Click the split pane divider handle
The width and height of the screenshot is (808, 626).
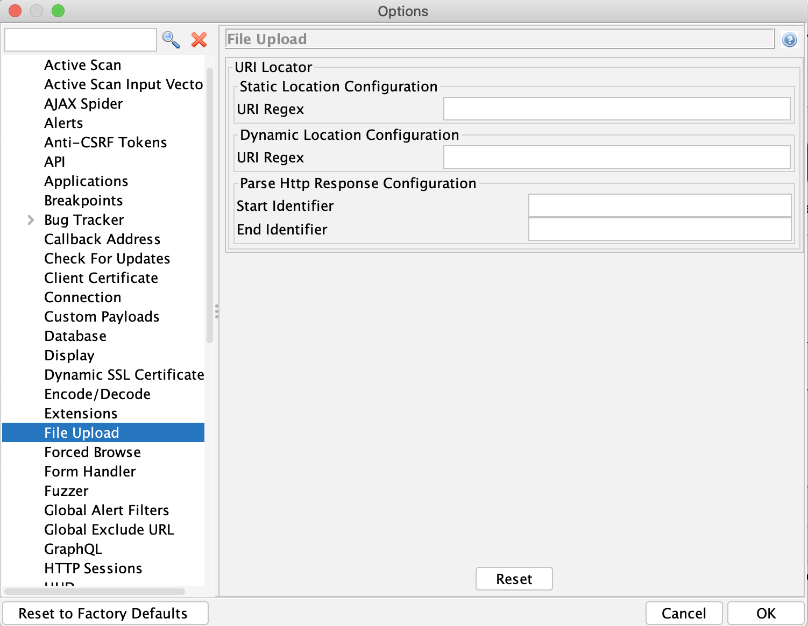point(216,311)
